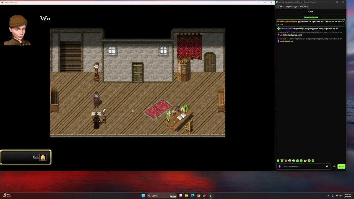354x199 pixels.
Task: Select the fifth emote in quick emote row
Action: coord(293,161)
